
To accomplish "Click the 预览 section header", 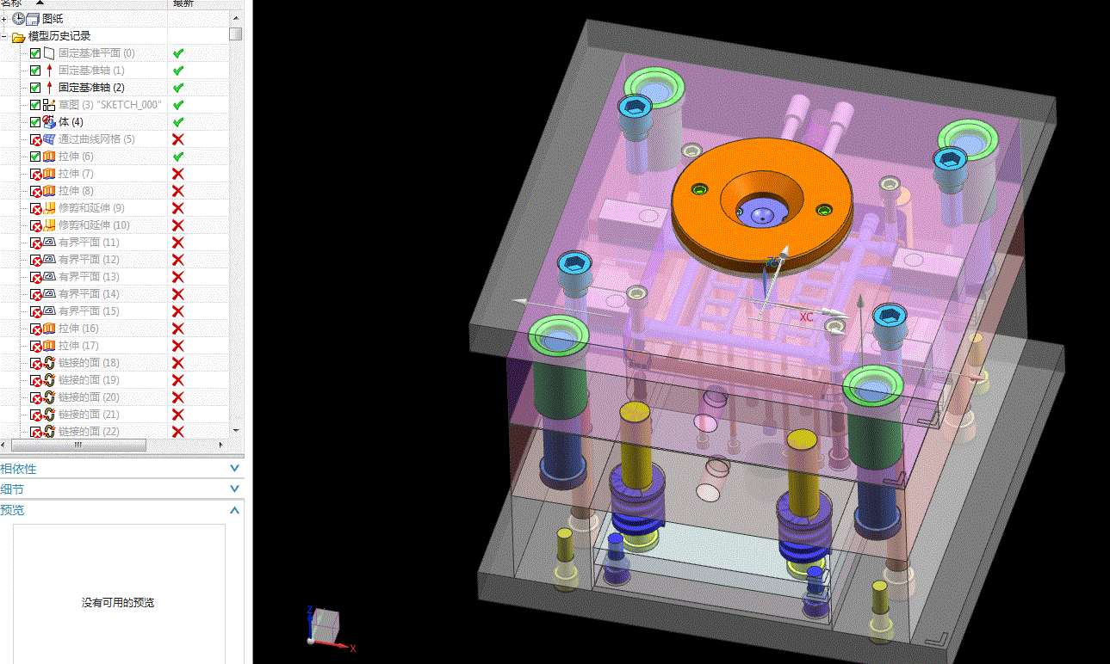I will pyautogui.click(x=122, y=510).
